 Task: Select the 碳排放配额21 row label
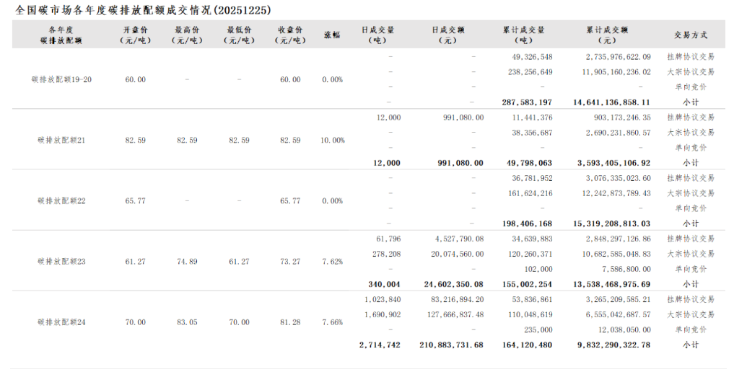[x=62, y=140]
